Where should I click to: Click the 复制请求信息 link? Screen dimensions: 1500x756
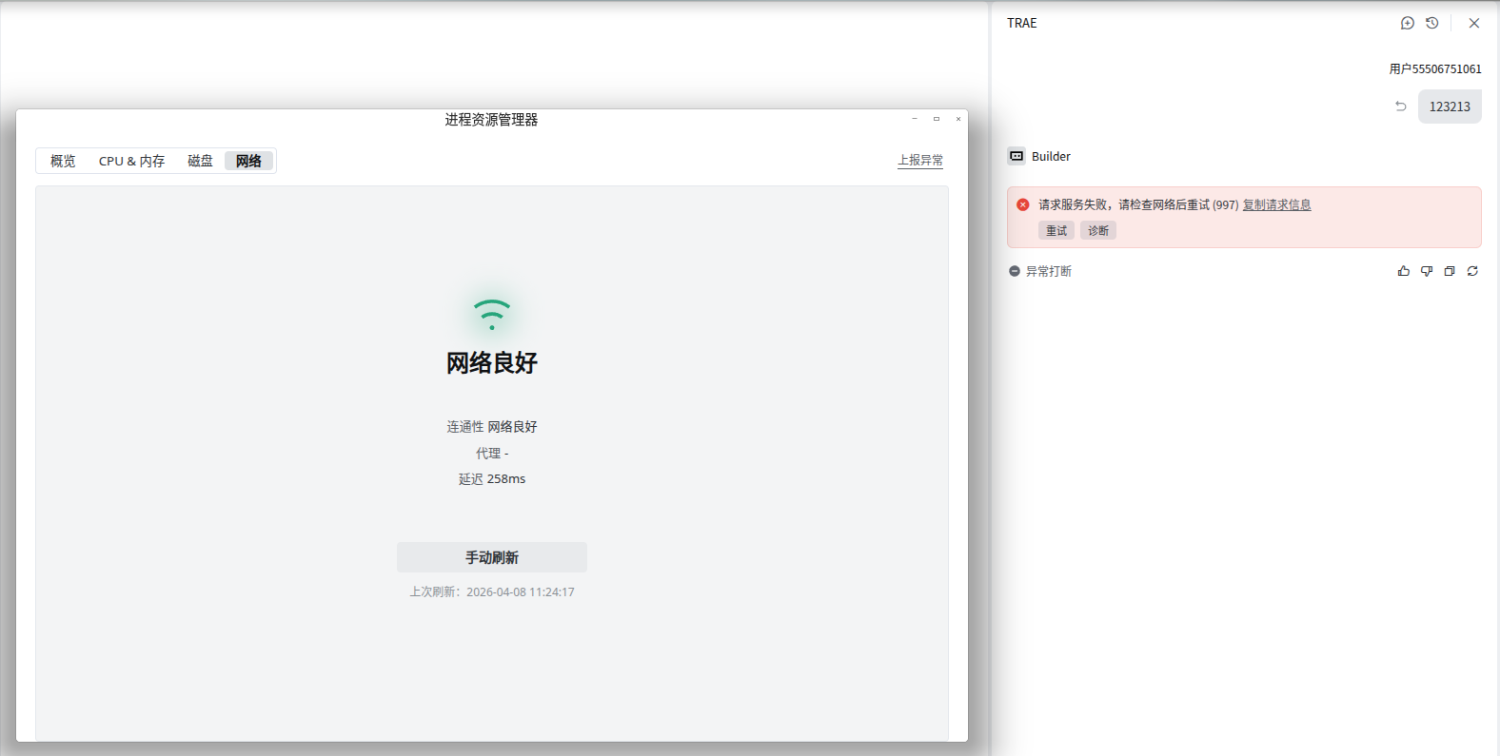point(1276,204)
